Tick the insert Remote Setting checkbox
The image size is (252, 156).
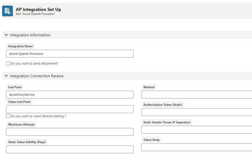click(x=8, y=116)
